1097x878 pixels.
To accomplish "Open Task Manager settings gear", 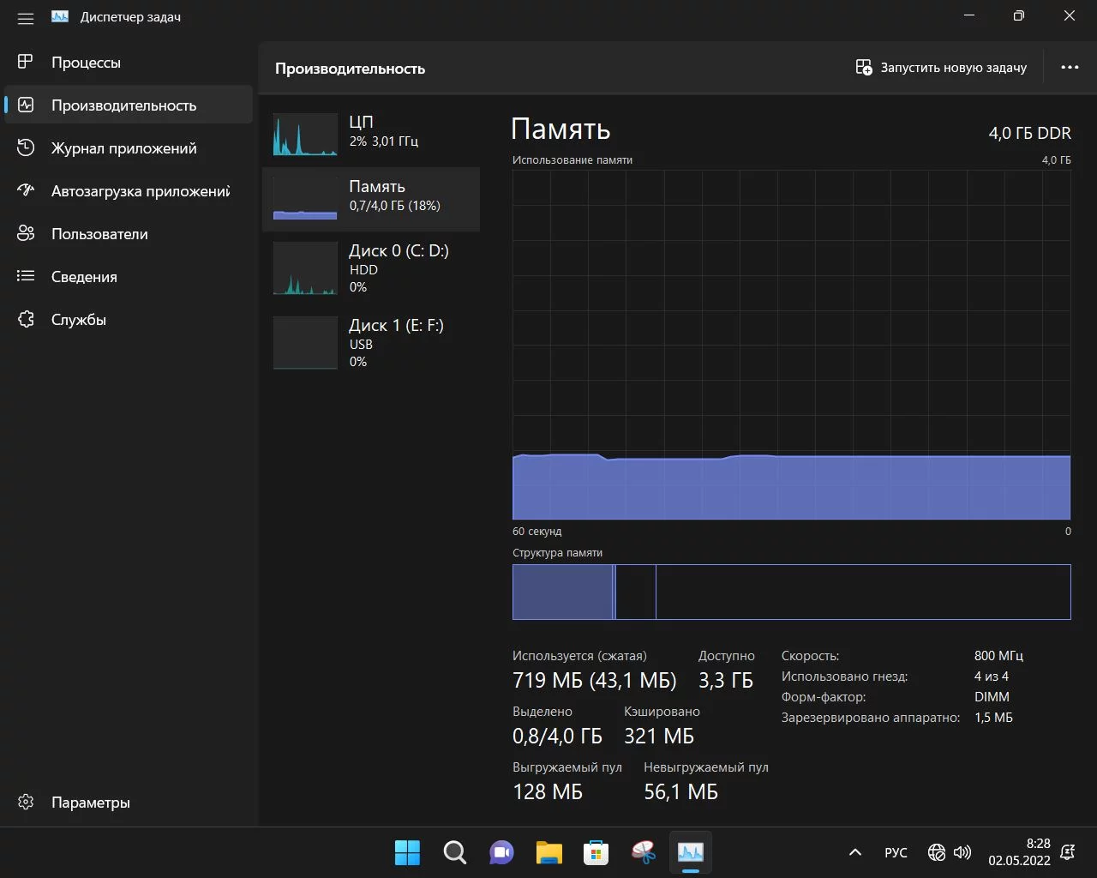I will click(26, 802).
